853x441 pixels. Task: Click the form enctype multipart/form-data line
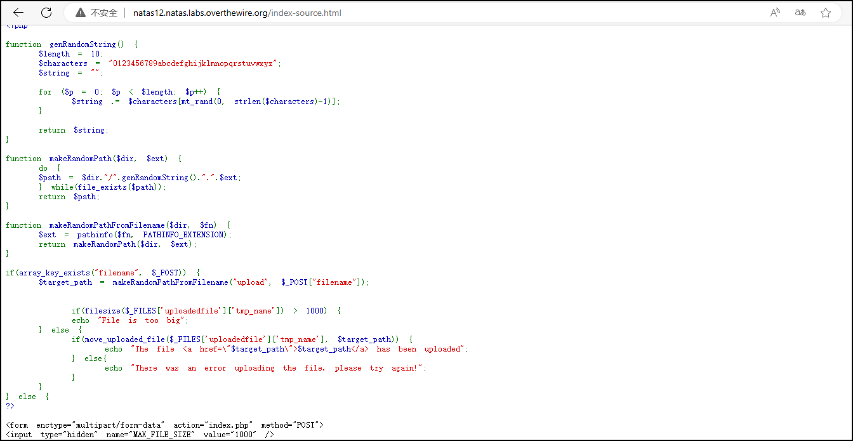[x=164, y=425]
